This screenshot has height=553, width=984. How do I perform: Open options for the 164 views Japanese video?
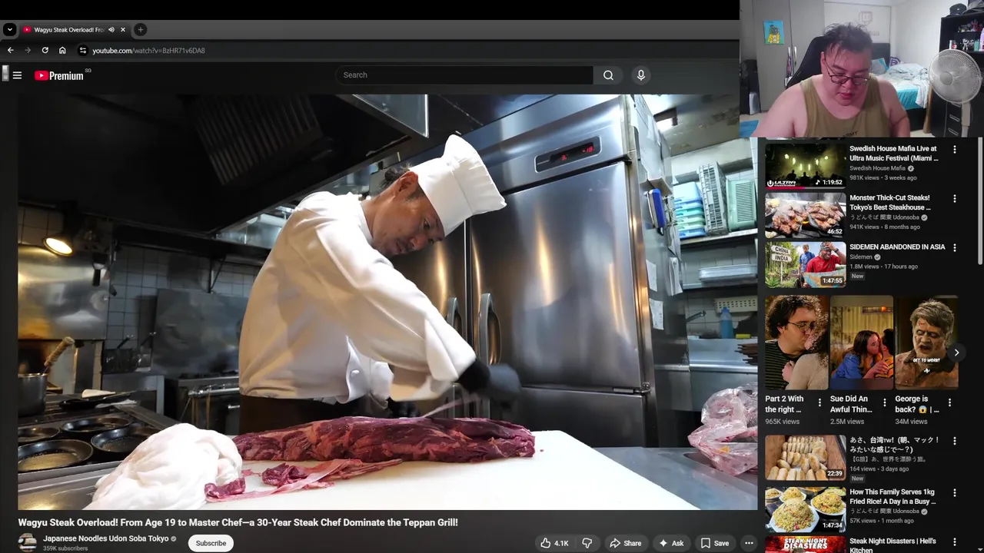point(955,442)
